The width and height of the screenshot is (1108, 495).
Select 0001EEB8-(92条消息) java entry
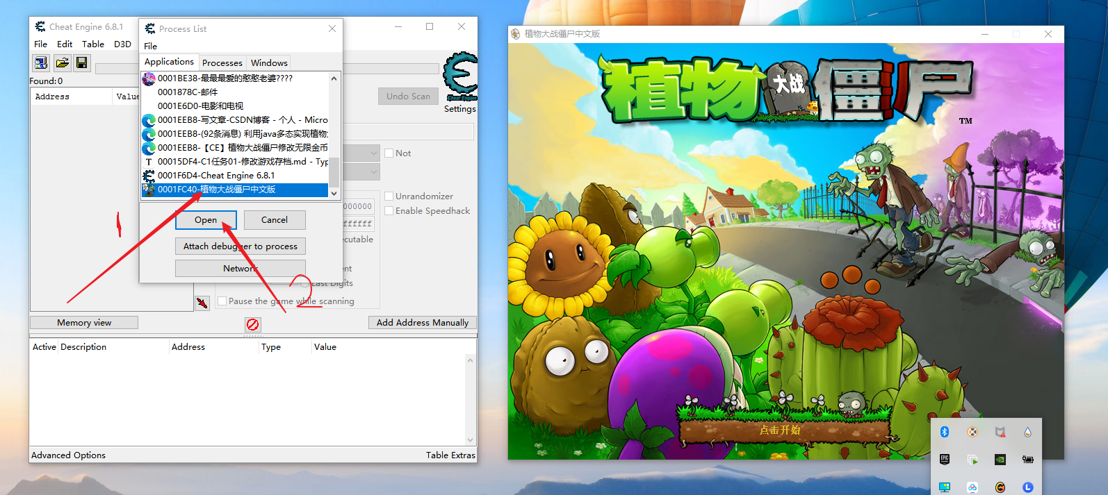(234, 134)
